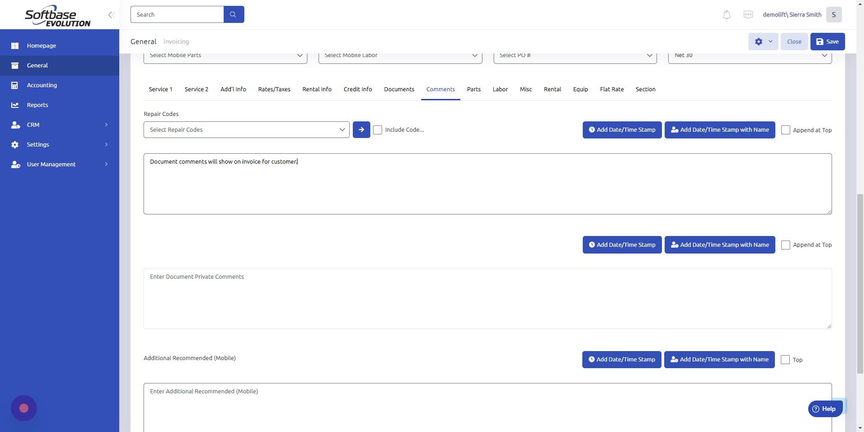The image size is (864, 432).
Task: Check Append at Top for document comments
Action: pyautogui.click(x=786, y=130)
